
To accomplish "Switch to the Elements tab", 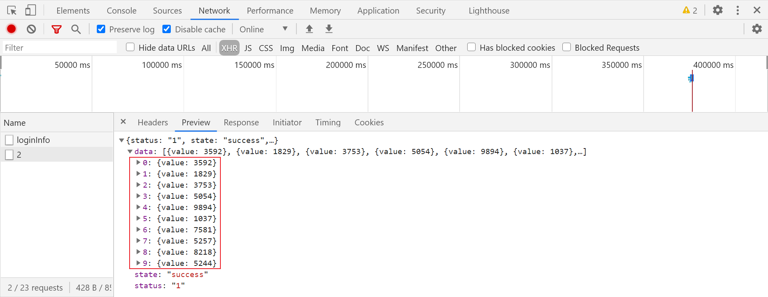I will (x=73, y=11).
